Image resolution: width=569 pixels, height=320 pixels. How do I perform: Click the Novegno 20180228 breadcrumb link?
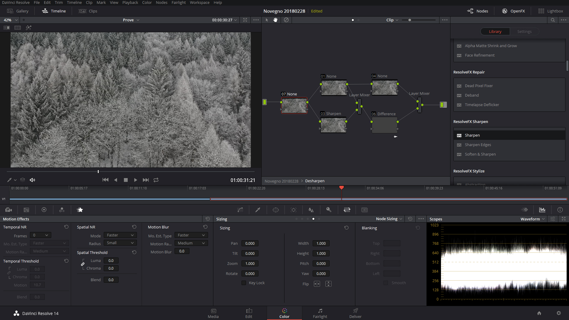pyautogui.click(x=281, y=181)
